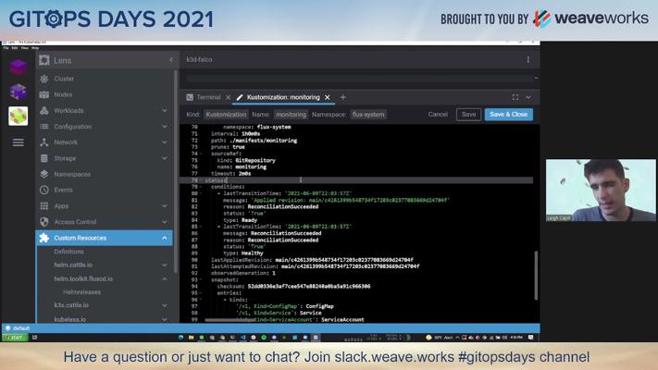Screen dimensions: 658x370
Task: Go to Namespaces in sidebar
Action: click(x=71, y=174)
